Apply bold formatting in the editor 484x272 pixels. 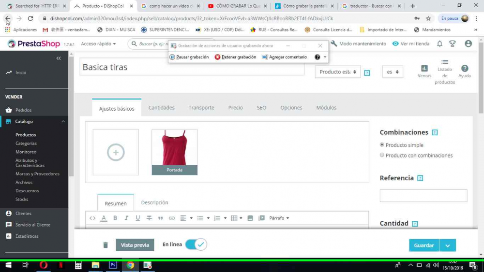tap(115, 218)
